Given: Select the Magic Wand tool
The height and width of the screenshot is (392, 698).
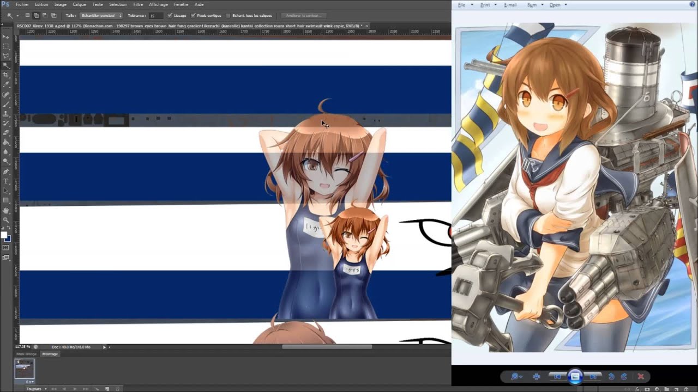Looking at the screenshot, I should 6,65.
